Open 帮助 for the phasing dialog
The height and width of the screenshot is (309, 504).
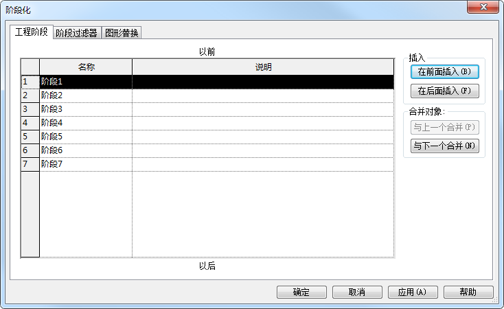pyautogui.click(x=468, y=292)
